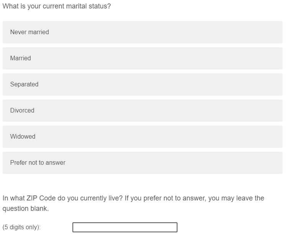Screen dimensions: 289x240
Task: Click the ZIP Code question text
Action: 133,199
